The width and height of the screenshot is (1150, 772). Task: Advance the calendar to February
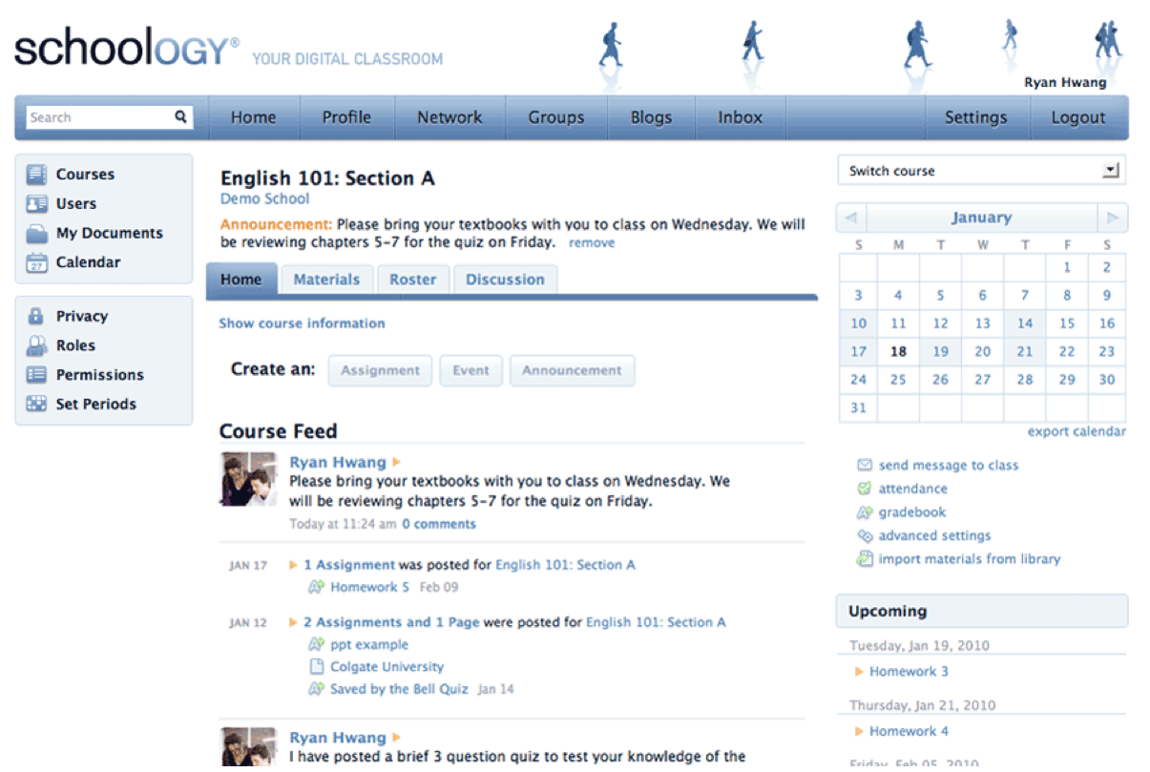tap(1115, 218)
